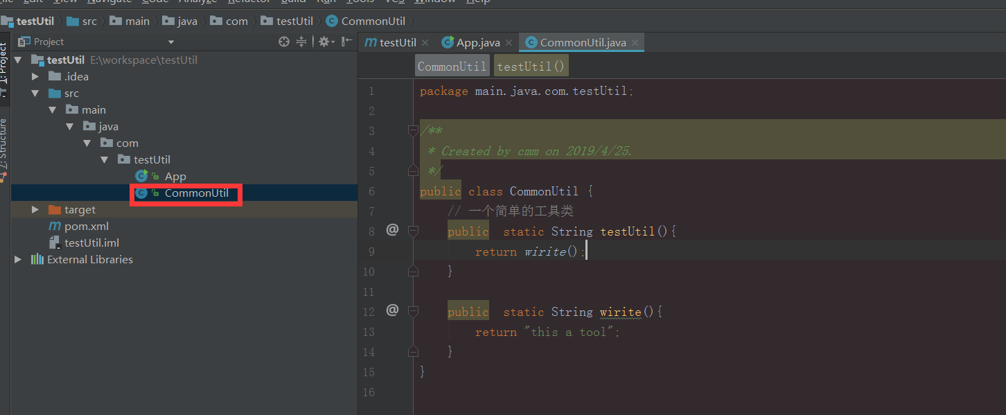
Task: Fold the testUtil method at line 8
Action: point(413,231)
